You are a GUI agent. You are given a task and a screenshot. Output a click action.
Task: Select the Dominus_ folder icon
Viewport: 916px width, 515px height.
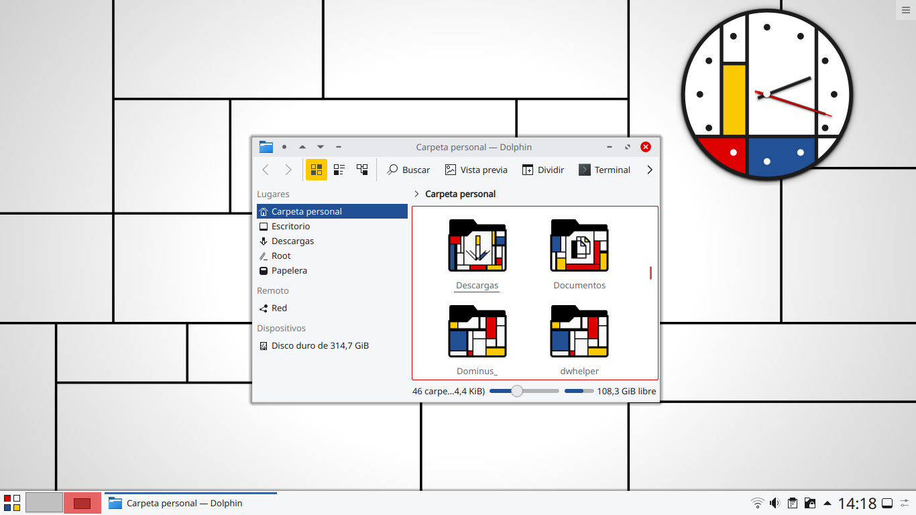pos(477,331)
